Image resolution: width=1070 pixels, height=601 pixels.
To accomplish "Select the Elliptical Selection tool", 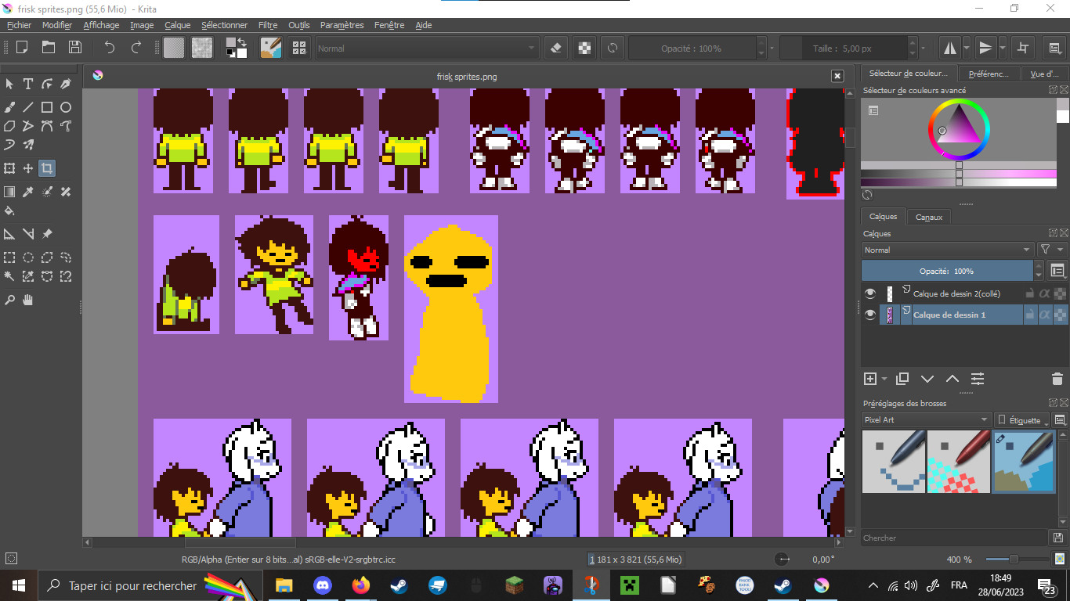I will 28,257.
